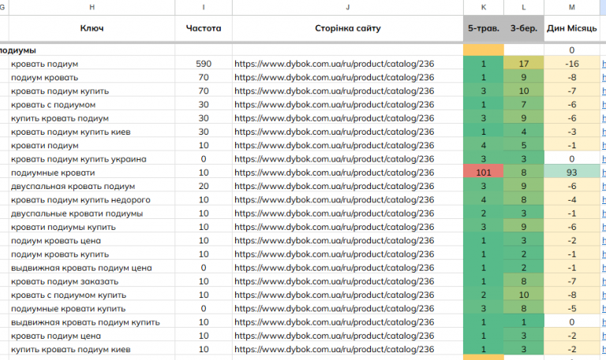Viewport: 606px width, 360px height.
Task: Select dynamics in 'кровать подиум заказать' row
Action: [x=572, y=281]
